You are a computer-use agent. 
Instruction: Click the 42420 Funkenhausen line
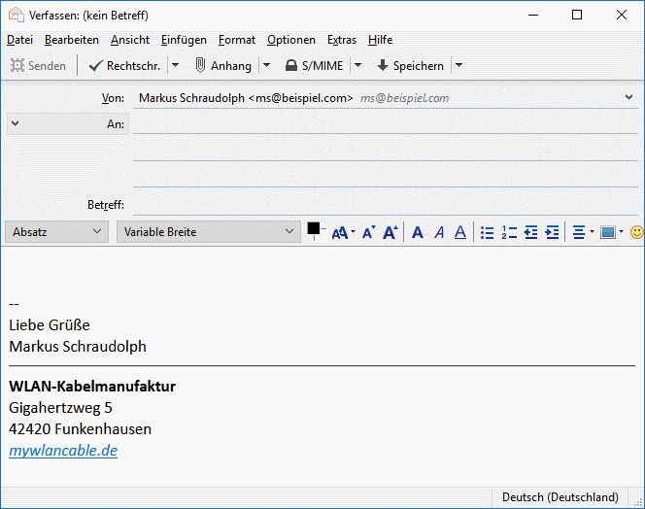81,429
